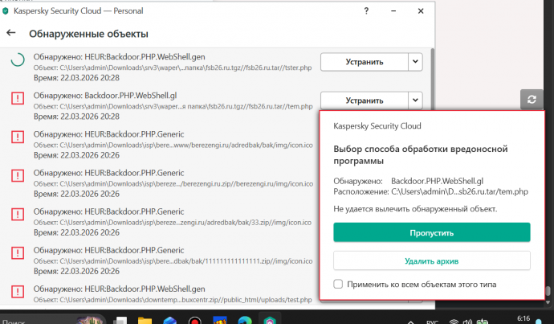Click the gray refresh arrows icon

[x=531, y=100]
